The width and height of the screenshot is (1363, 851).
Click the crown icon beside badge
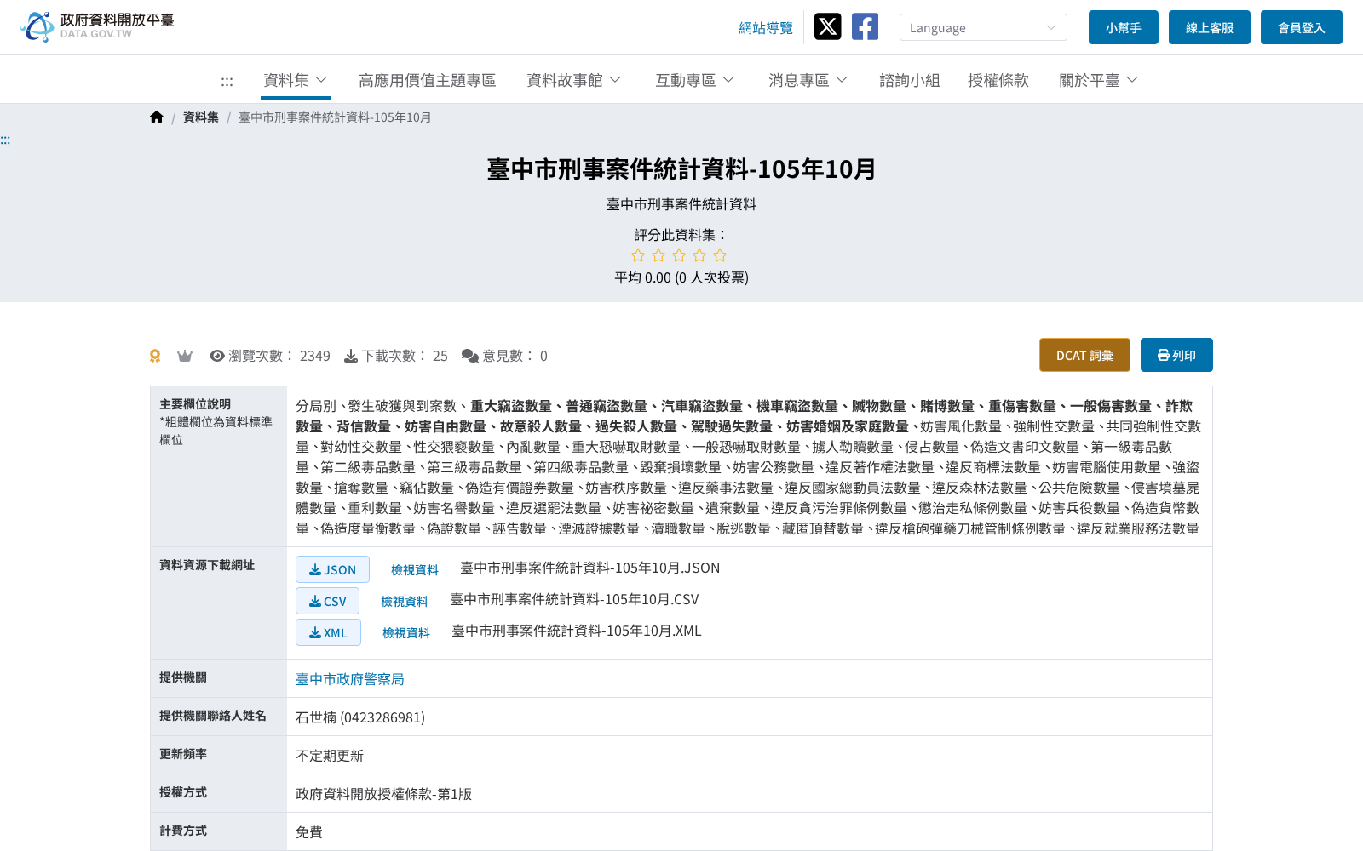tap(185, 356)
